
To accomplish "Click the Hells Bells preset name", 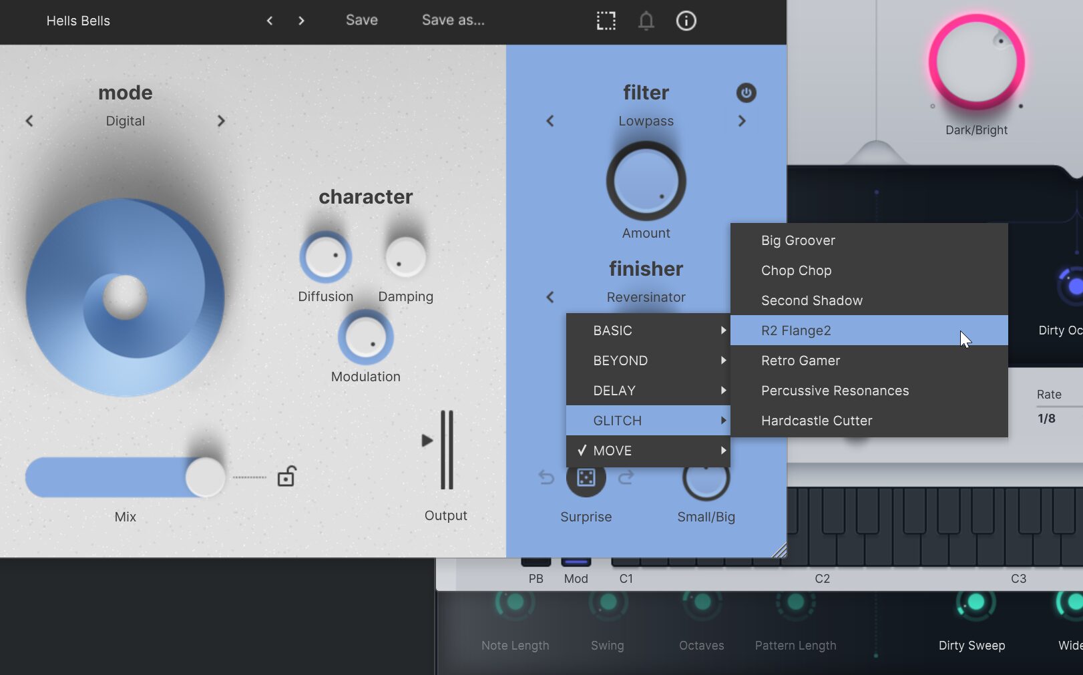I will pyautogui.click(x=78, y=21).
